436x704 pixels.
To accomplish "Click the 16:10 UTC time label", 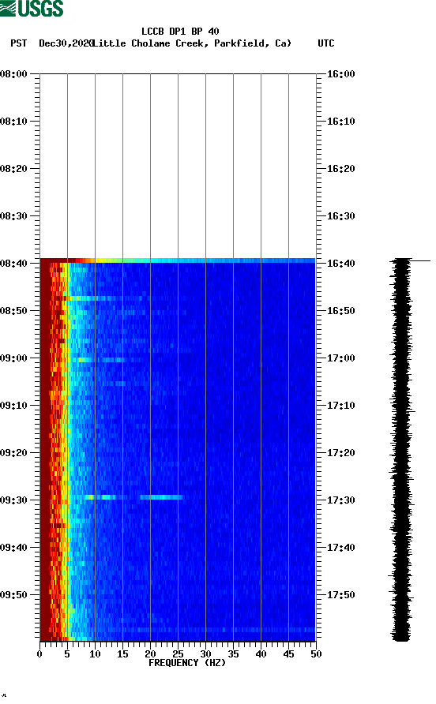I will click(x=340, y=122).
